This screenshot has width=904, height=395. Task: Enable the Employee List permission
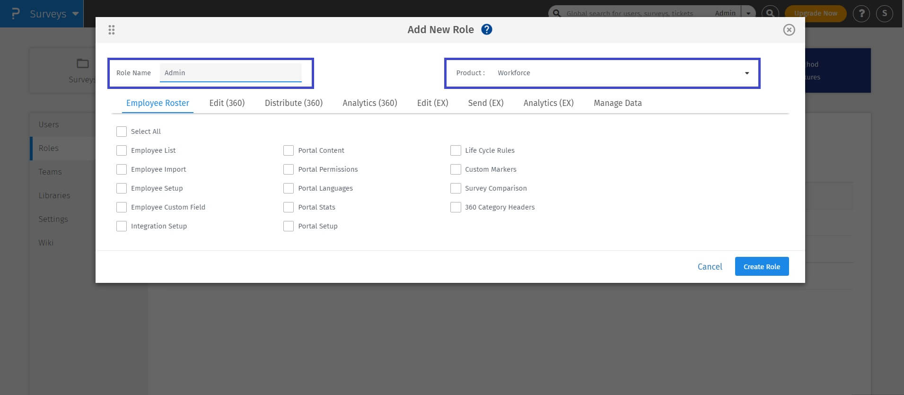click(x=122, y=150)
